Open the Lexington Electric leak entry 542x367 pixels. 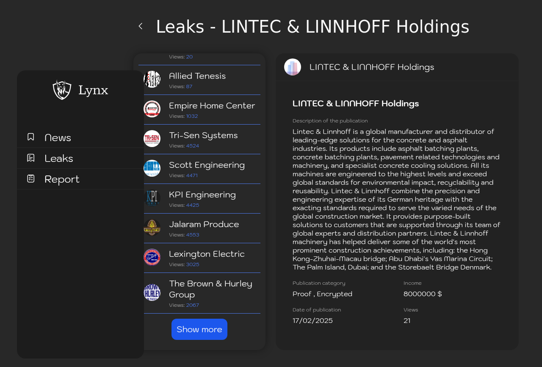tap(199, 258)
